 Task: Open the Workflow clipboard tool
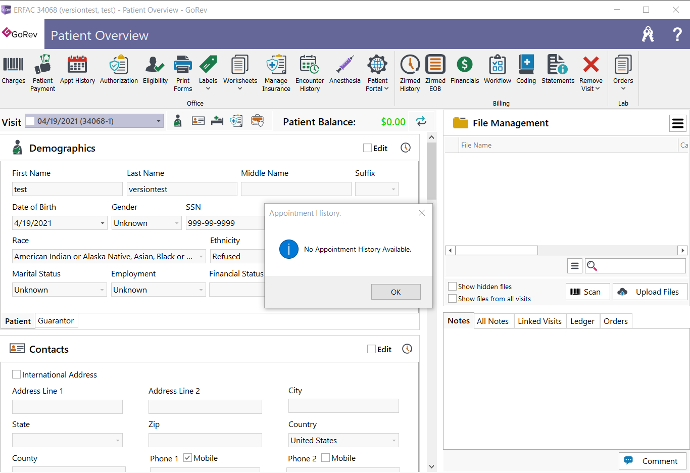coord(498,70)
